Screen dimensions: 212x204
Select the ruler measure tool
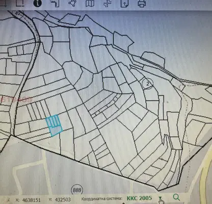coord(56,3)
